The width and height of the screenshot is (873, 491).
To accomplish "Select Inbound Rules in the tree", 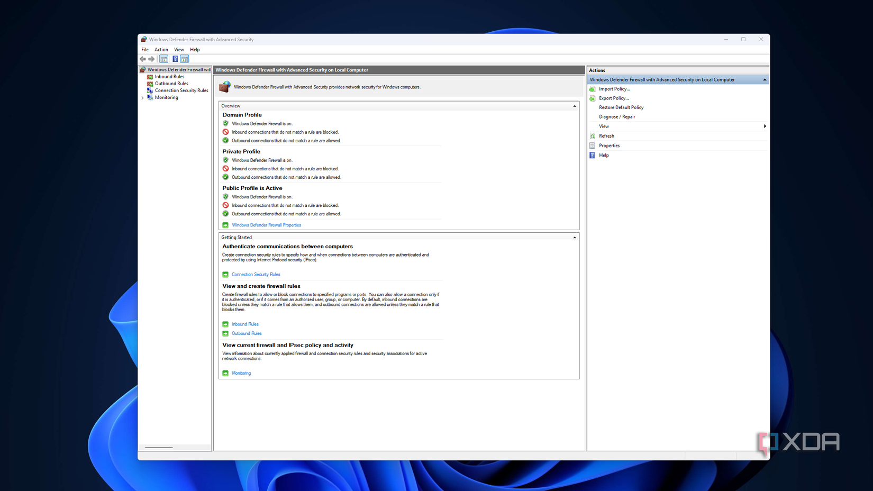I will click(169, 77).
